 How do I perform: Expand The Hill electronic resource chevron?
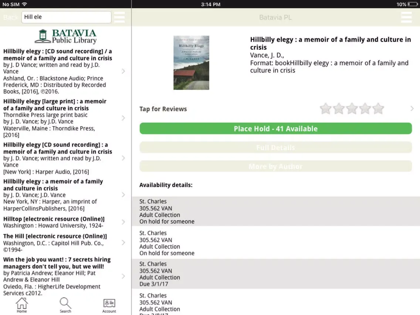coord(123,243)
